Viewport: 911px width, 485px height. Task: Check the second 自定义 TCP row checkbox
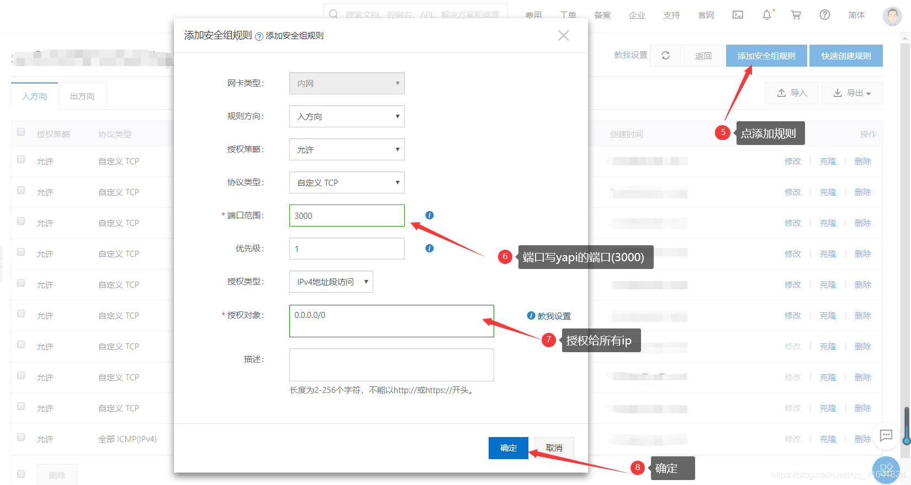click(x=21, y=190)
